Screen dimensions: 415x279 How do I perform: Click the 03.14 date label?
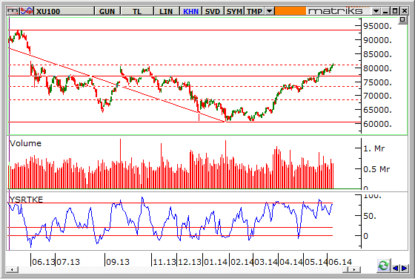click(266, 262)
